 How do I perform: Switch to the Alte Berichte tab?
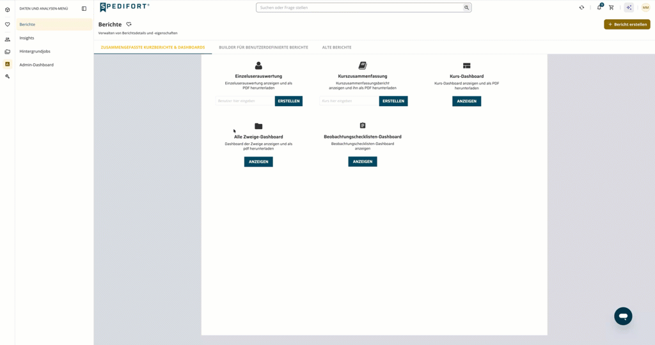[336, 47]
